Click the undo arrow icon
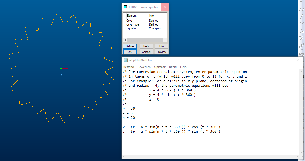 (301, 54)
